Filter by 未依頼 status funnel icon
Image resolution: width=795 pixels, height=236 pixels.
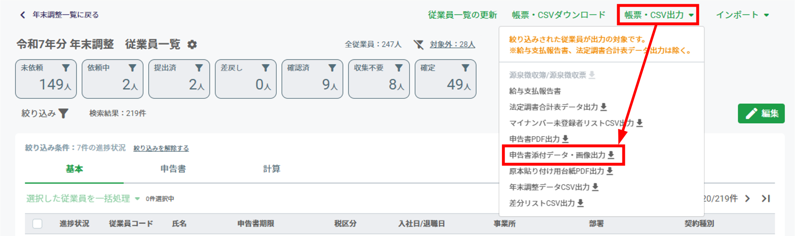tap(66, 68)
